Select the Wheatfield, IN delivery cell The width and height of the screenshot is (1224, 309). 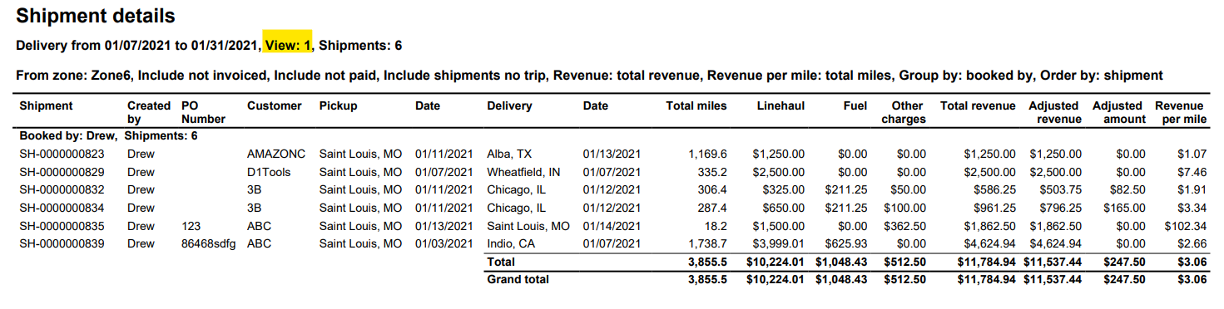[523, 172]
